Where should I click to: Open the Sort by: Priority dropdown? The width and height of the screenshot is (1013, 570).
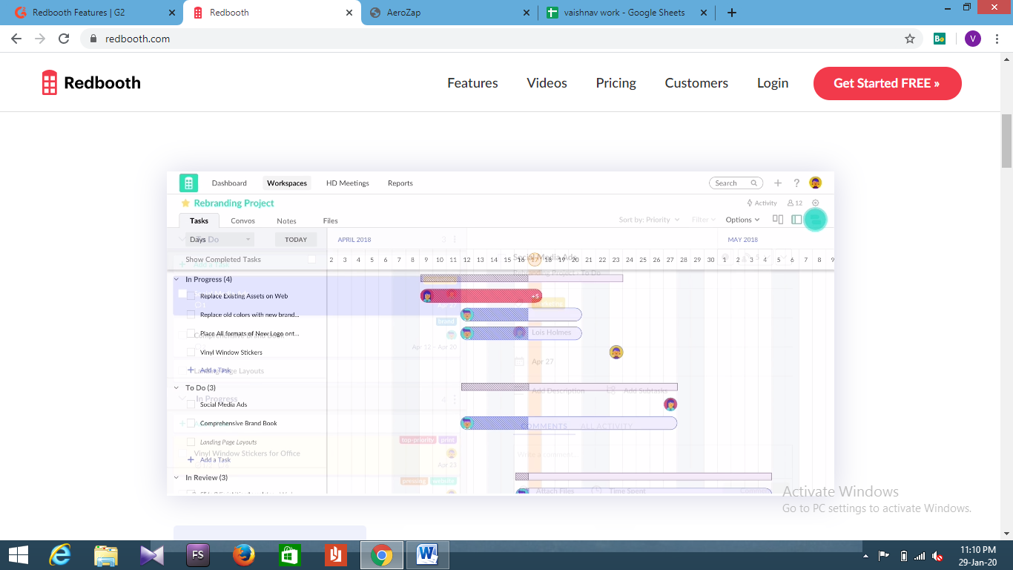coord(650,220)
